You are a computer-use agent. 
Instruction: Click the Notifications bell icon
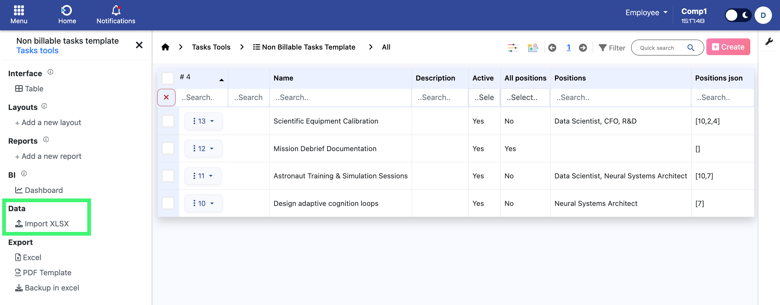[x=116, y=11]
